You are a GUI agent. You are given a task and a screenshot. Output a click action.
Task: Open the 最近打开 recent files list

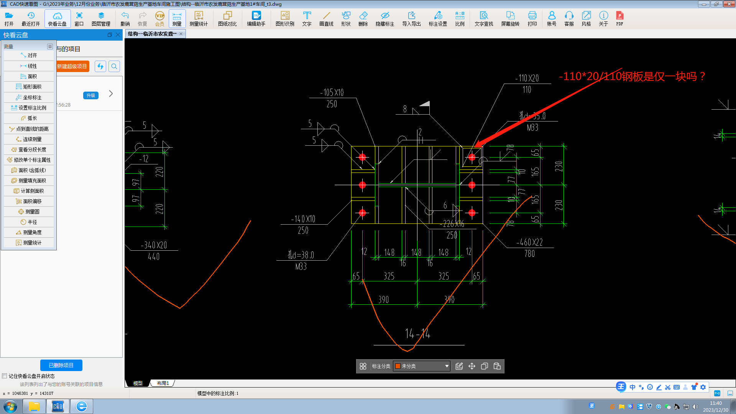pos(31,18)
